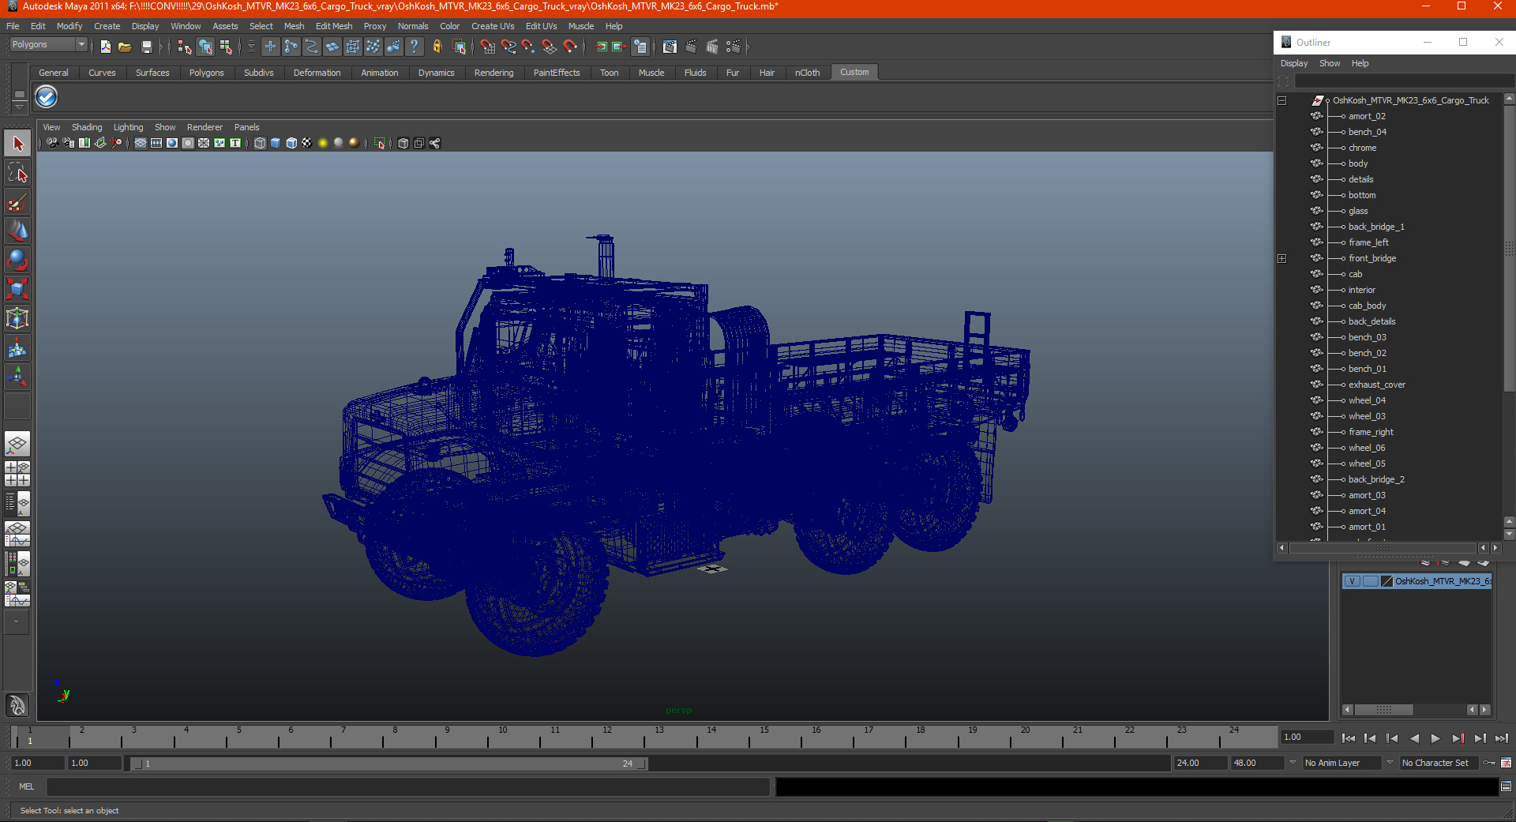This screenshot has height=822, width=1516.
Task: Enable wireframe shading cube in viewport
Action: click(x=260, y=143)
